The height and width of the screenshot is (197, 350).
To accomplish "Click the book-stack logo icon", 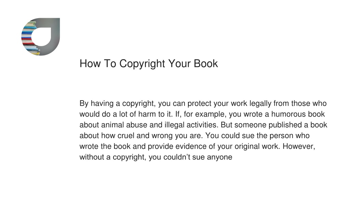I will click(40, 37).
